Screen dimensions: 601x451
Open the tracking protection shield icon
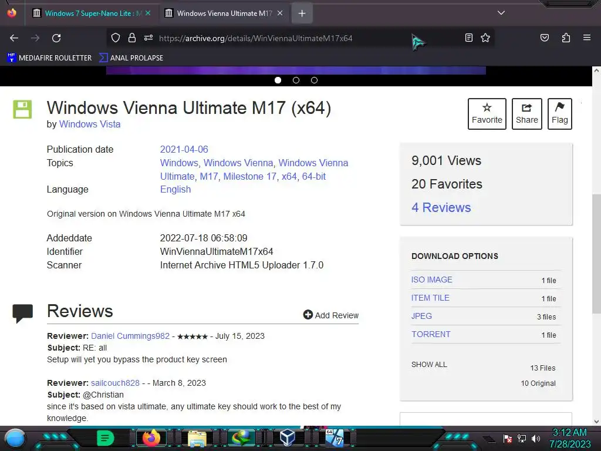coord(116,38)
